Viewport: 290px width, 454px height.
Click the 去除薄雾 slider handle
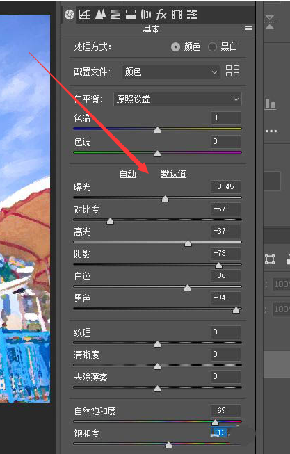(157, 388)
